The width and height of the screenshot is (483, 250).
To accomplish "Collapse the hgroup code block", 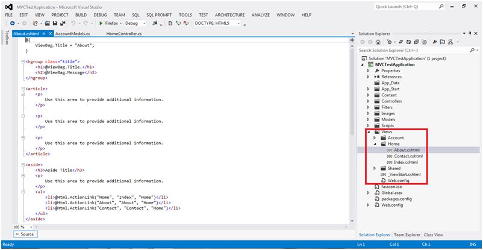I will (23, 61).
